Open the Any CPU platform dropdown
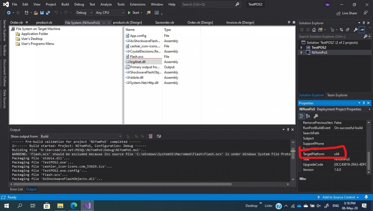This screenshot has width=373, height=211. pyautogui.click(x=110, y=13)
